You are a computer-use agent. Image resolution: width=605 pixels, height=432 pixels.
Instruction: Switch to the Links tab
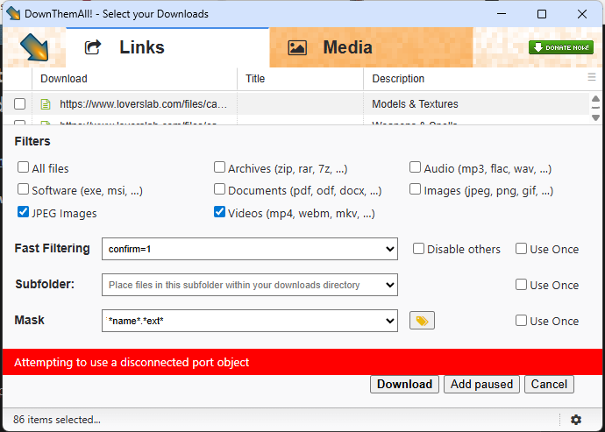pyautogui.click(x=167, y=47)
